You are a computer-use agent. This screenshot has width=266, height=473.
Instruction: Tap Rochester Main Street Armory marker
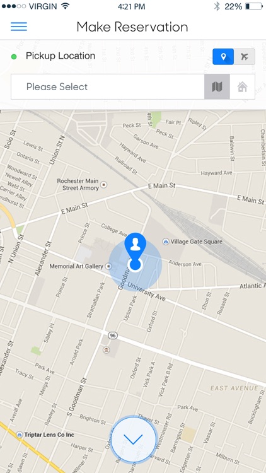point(104,185)
